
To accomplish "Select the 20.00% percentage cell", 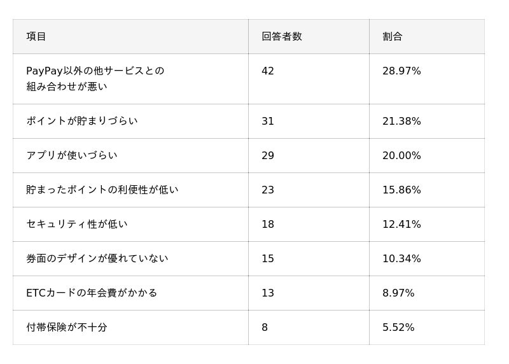I will (401, 155).
